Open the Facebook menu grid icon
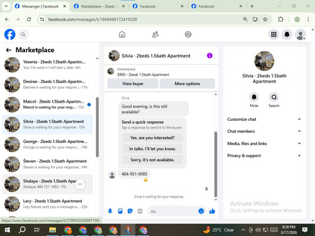Screen dimensions: 315x236 tap(273, 35)
